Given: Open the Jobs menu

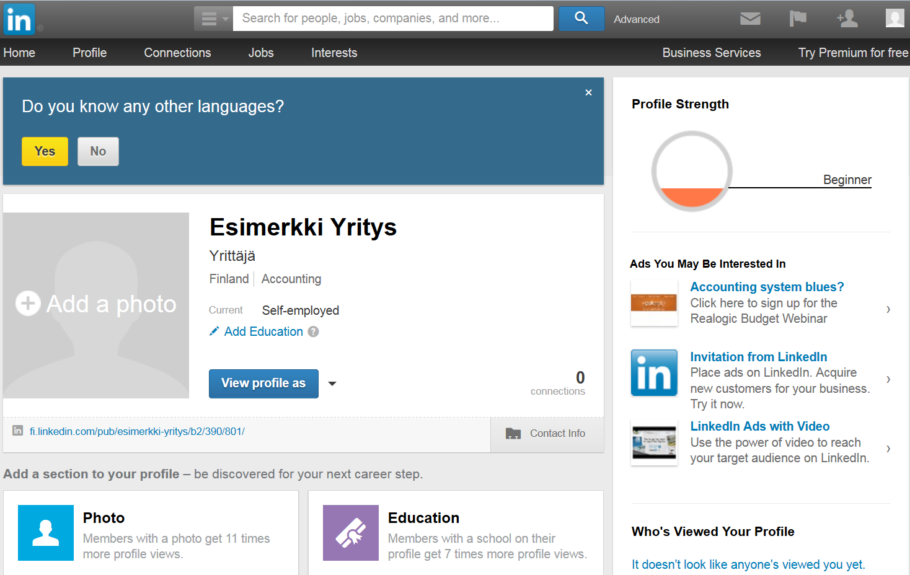Looking at the screenshot, I should [261, 53].
